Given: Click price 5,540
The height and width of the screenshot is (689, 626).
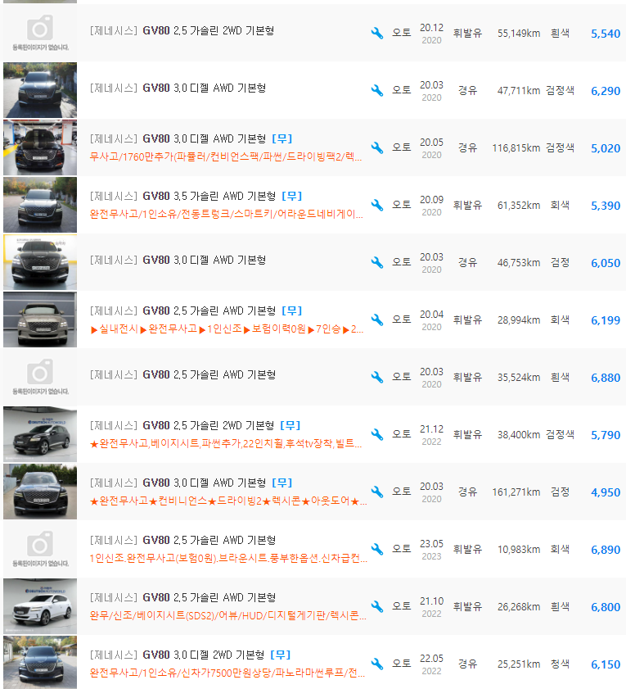Looking at the screenshot, I should tap(606, 34).
